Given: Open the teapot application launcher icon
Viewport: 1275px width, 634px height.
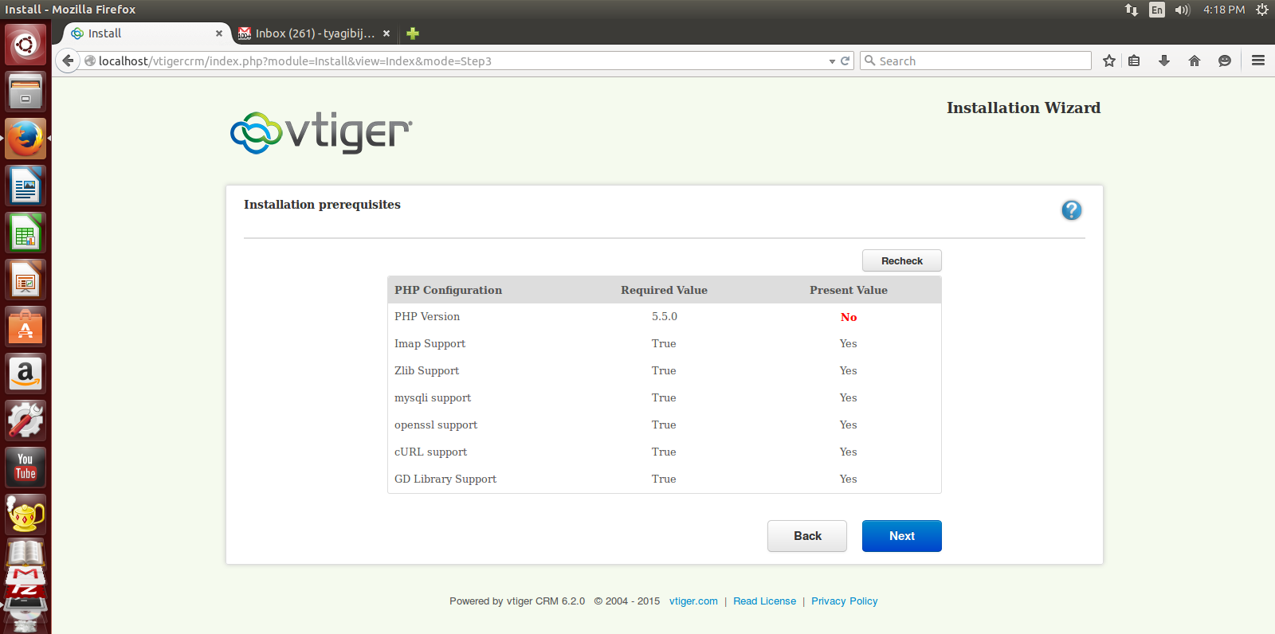Looking at the screenshot, I should pos(25,515).
